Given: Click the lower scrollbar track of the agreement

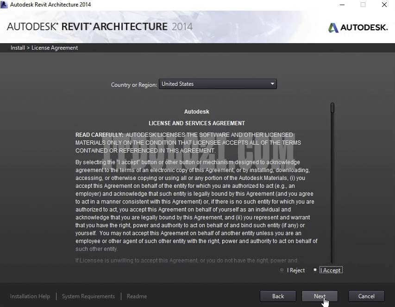Looking at the screenshot, I should click(x=332, y=209).
